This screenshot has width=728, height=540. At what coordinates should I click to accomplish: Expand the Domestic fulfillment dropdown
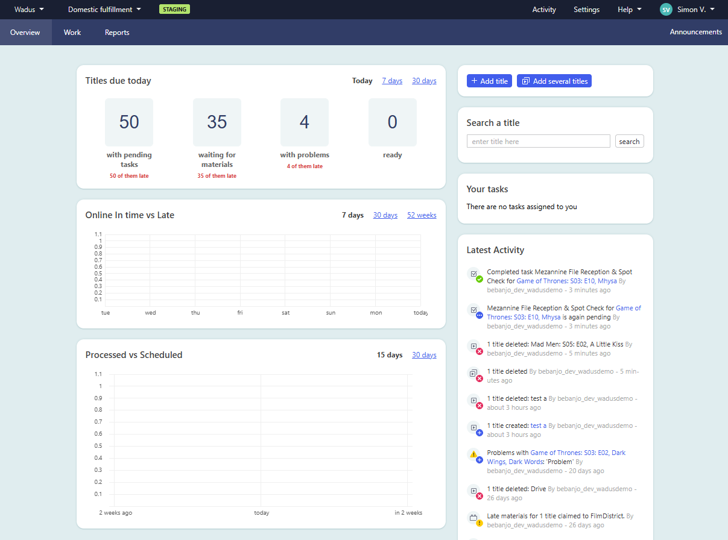[104, 10]
